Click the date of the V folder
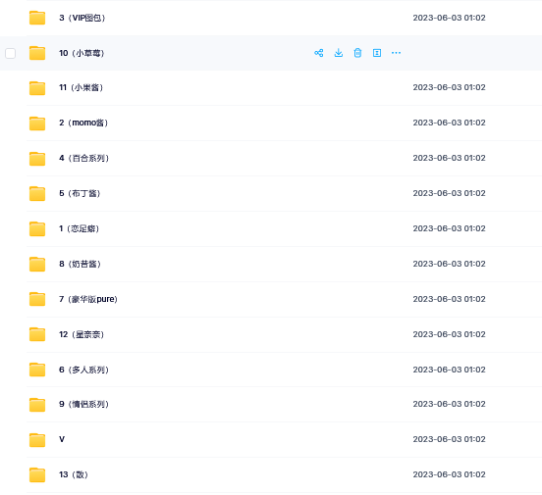Screen dimensions: 542x495 point(449,439)
